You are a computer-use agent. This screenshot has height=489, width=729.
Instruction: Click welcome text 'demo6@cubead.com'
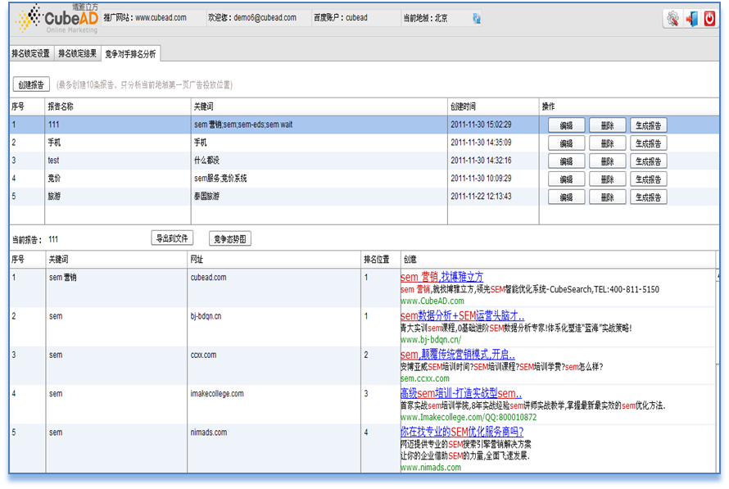pos(265,18)
